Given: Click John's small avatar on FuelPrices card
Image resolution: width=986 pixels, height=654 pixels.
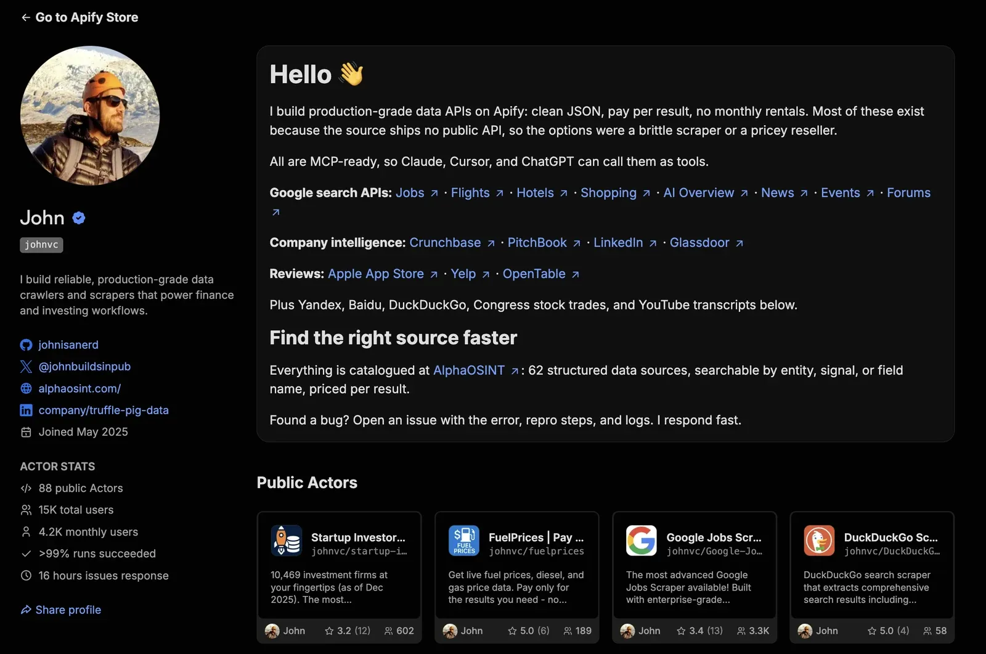Looking at the screenshot, I should pos(450,631).
